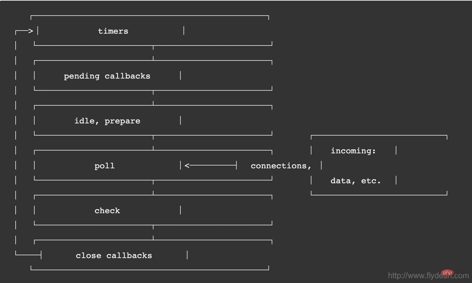Click the arrow entering timers box

click(x=24, y=31)
